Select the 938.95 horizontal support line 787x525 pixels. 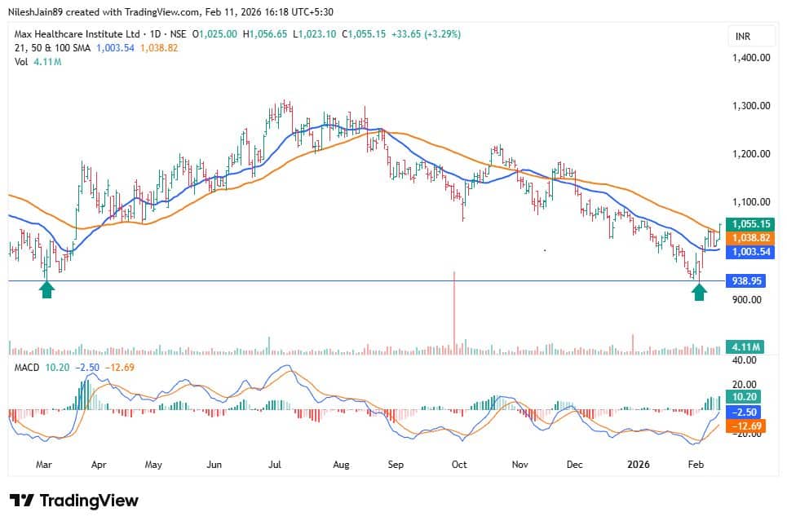[366, 281]
